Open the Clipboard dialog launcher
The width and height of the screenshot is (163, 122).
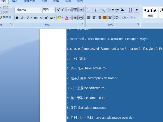[11, 24]
